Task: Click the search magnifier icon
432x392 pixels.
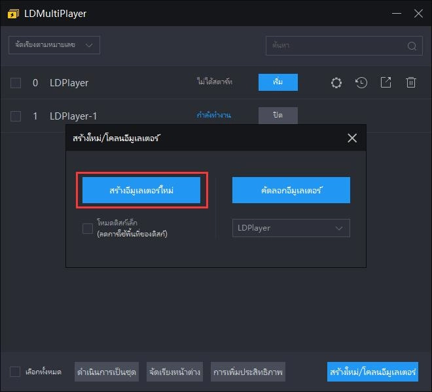Action: 411,46
